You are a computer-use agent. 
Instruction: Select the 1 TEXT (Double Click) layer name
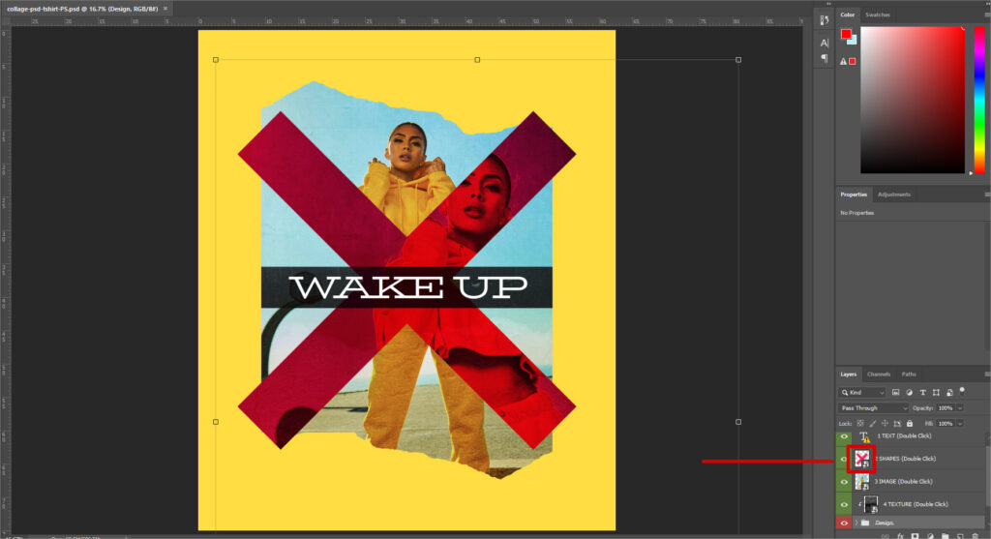pos(904,436)
